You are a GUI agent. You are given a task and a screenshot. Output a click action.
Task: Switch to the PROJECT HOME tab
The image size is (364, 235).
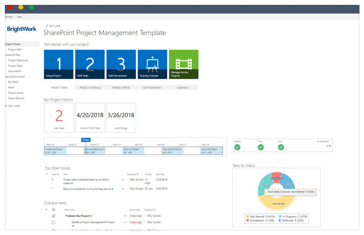coord(59,88)
